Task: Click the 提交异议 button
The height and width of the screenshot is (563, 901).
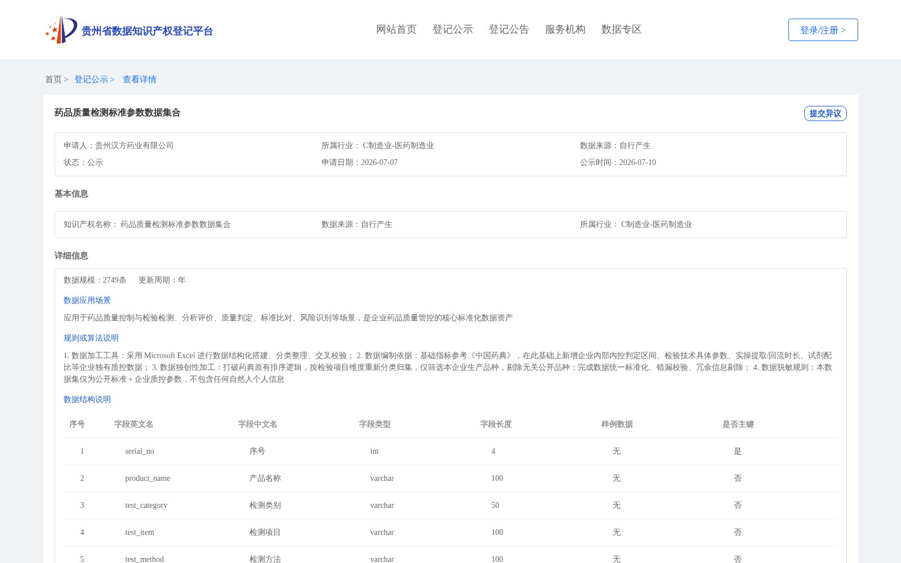Action: click(x=825, y=113)
